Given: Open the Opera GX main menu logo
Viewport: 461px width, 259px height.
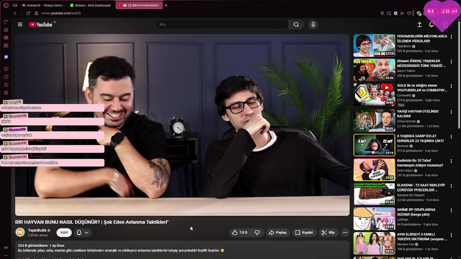Looking at the screenshot, I should click(6, 5).
